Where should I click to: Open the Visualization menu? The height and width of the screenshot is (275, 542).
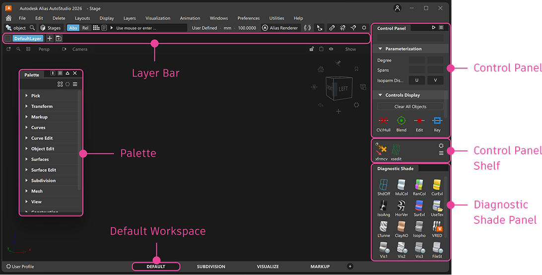click(x=158, y=18)
